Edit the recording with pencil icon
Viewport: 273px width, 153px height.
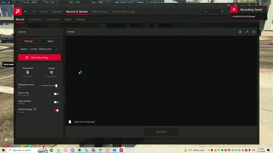247,32
